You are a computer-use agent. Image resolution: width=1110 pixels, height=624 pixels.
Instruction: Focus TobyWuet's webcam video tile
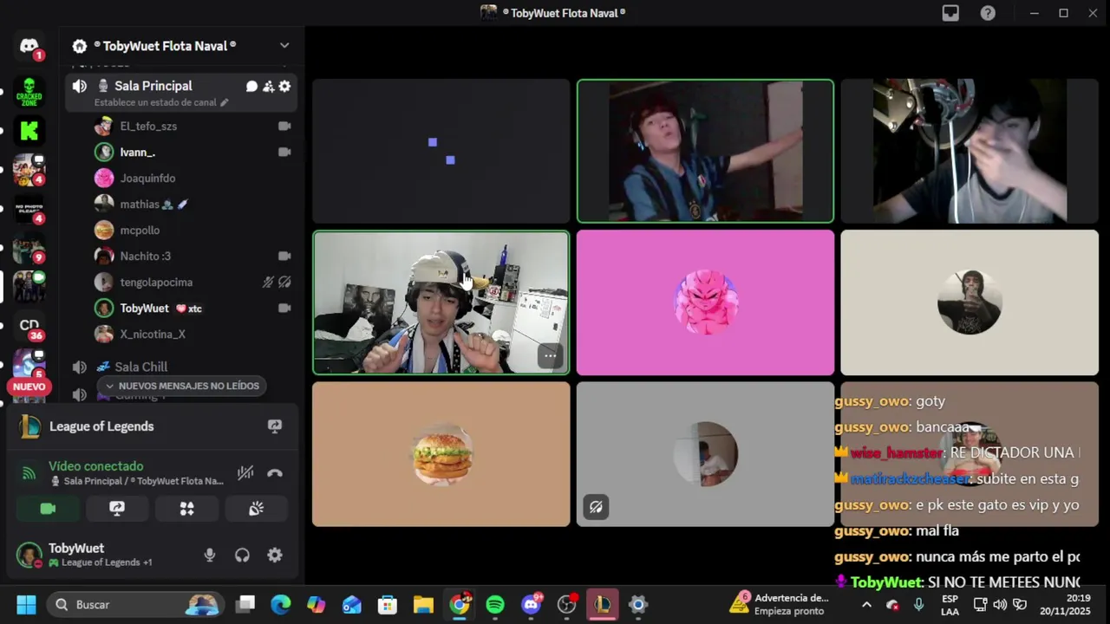click(x=441, y=302)
